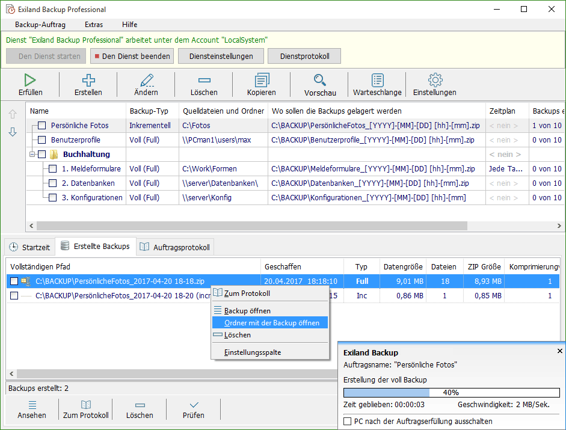Sort by Backup-Typ column header

(152, 111)
